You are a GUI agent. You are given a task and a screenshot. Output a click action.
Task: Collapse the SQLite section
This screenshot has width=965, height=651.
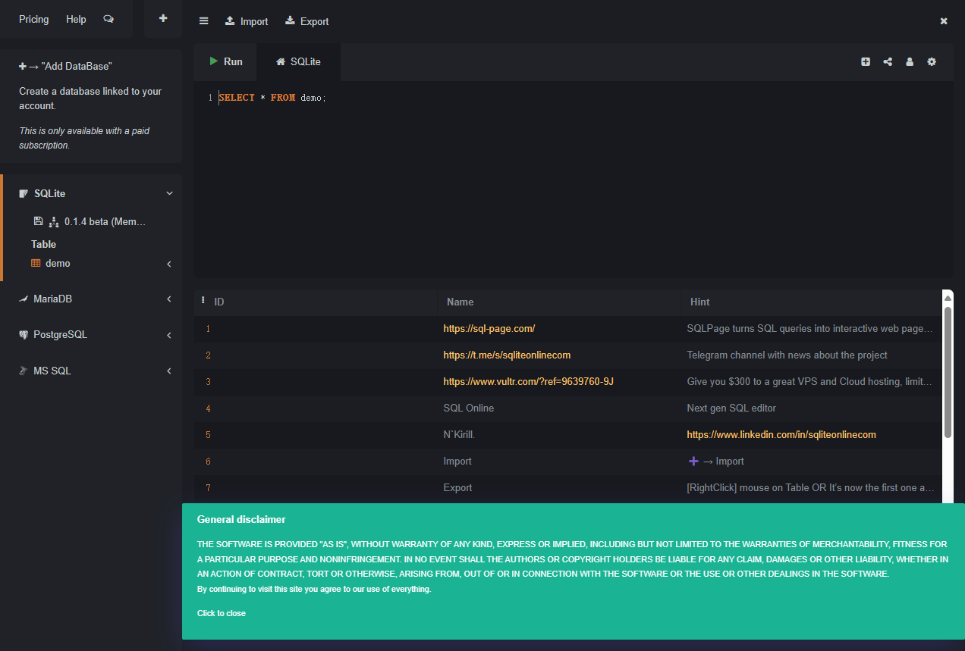pos(169,194)
